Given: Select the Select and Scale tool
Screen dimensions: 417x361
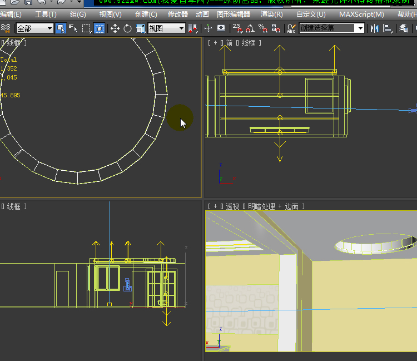Looking at the screenshot, I should coord(141,28).
